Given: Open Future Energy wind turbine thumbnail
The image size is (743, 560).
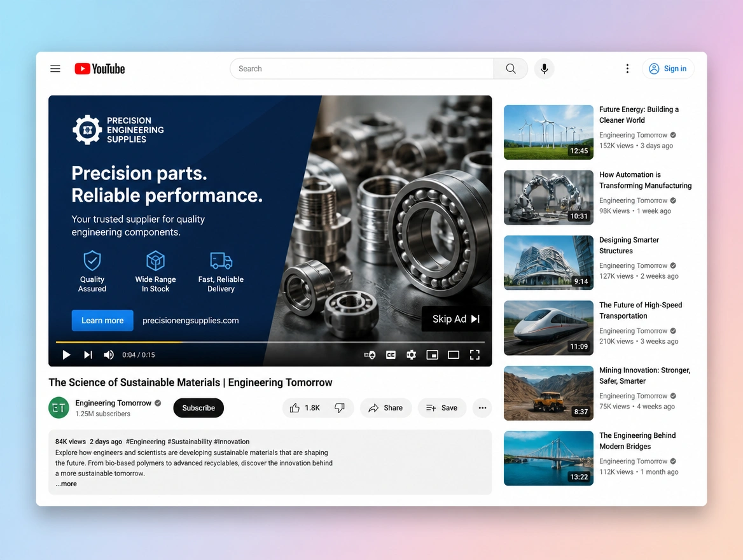Looking at the screenshot, I should tap(548, 132).
